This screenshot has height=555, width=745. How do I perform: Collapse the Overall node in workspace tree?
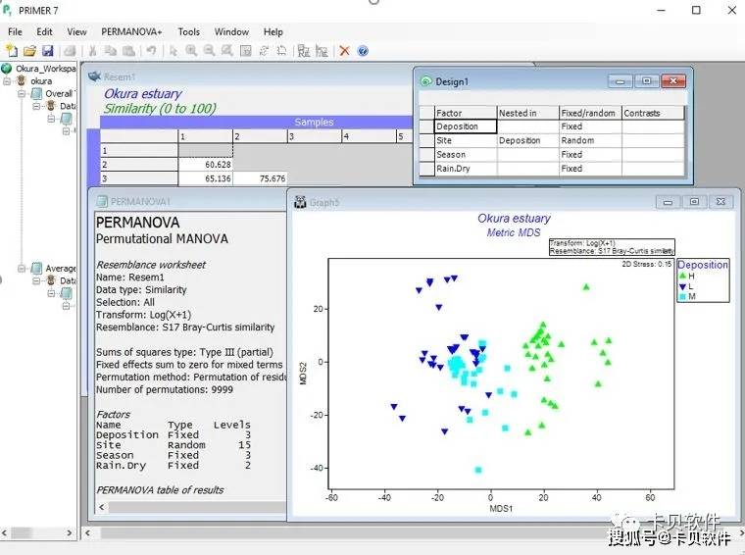pos(22,93)
